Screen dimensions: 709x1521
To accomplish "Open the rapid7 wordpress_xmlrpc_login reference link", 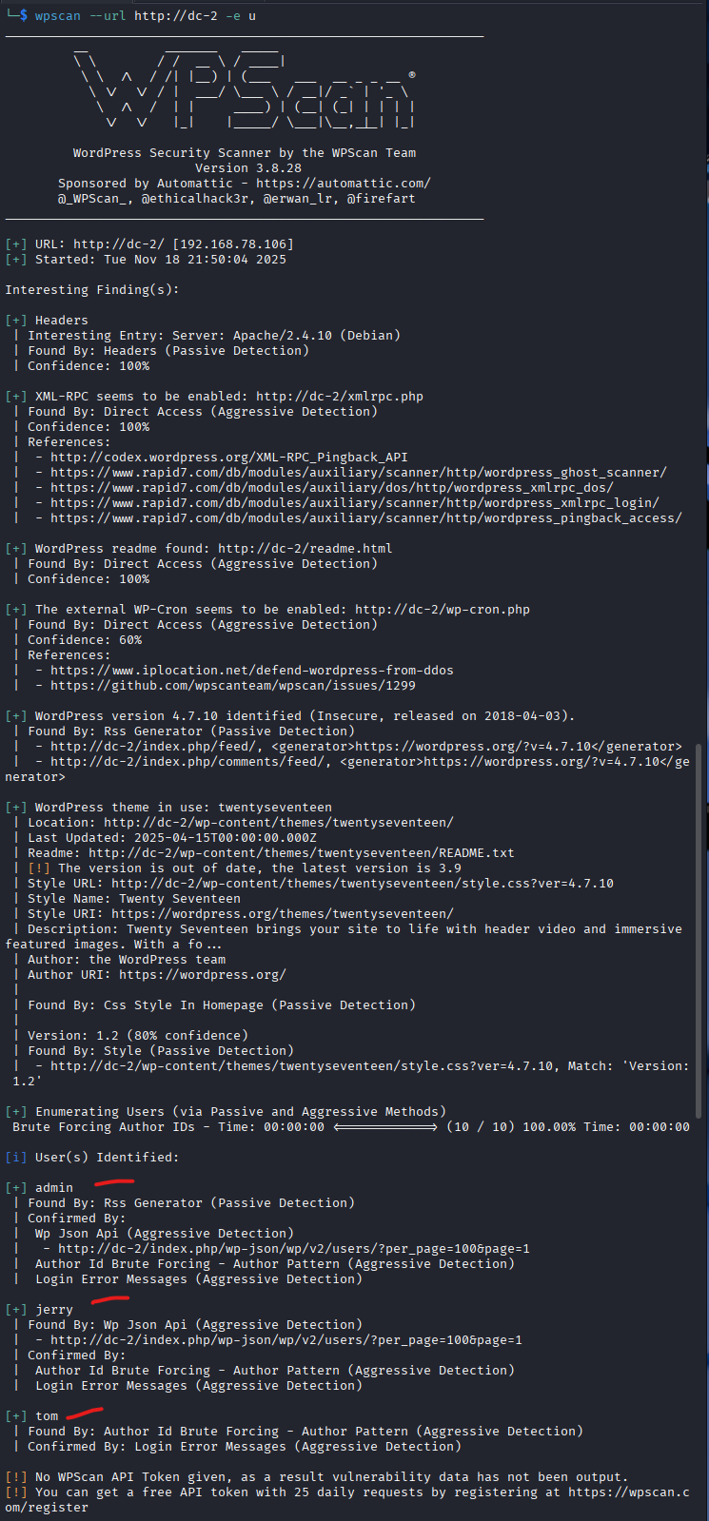I will coord(354,503).
